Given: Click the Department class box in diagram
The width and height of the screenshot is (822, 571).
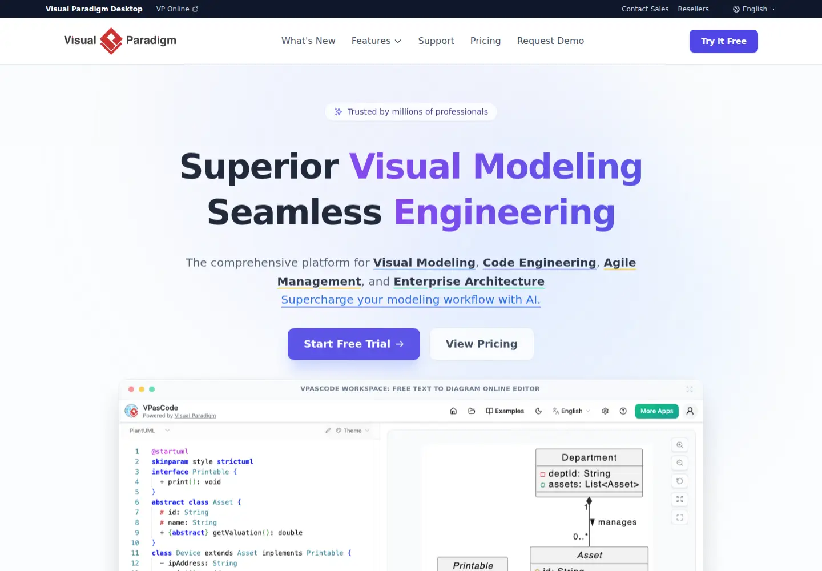Looking at the screenshot, I should 589,473.
